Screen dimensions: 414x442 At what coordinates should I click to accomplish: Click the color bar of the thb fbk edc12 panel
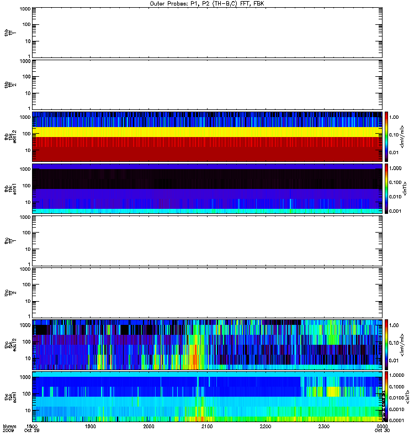pyautogui.click(x=386, y=136)
